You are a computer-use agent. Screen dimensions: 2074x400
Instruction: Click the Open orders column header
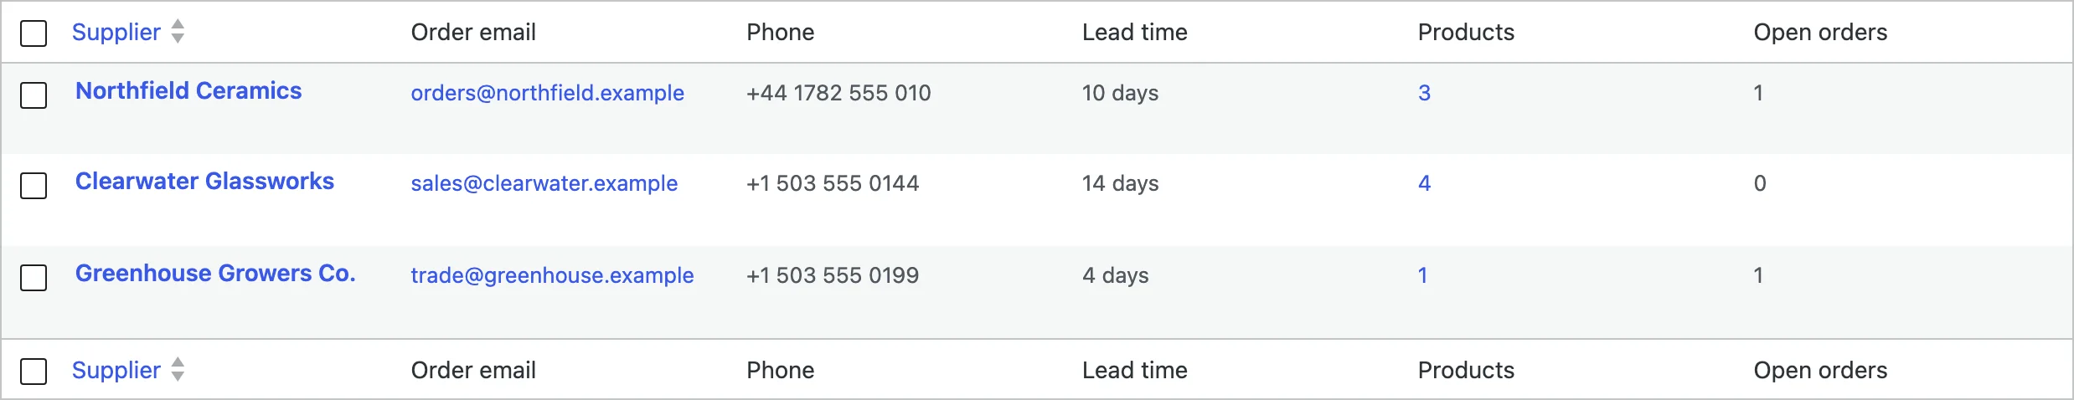pyautogui.click(x=1820, y=32)
